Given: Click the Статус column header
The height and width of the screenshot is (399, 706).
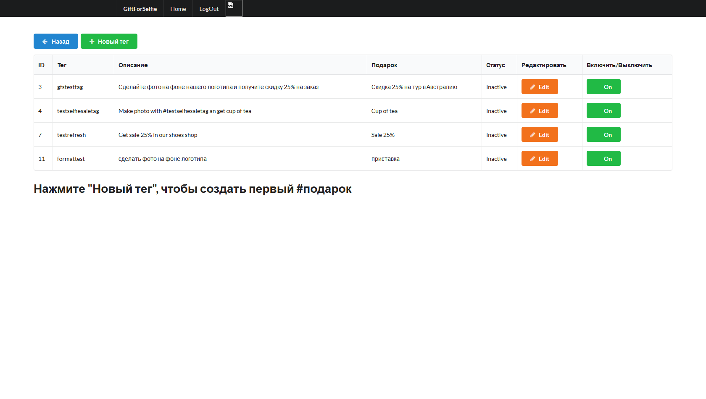Looking at the screenshot, I should click(x=499, y=65).
